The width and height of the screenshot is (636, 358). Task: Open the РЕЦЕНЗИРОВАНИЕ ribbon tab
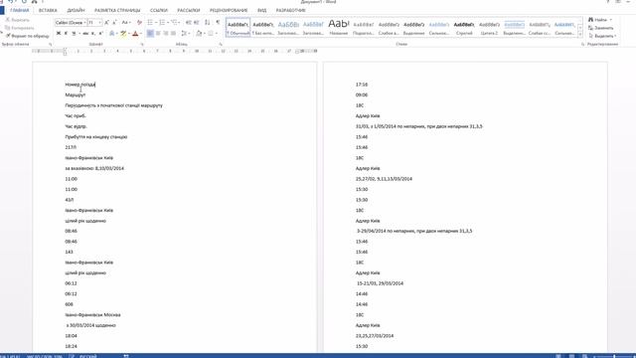point(229,10)
